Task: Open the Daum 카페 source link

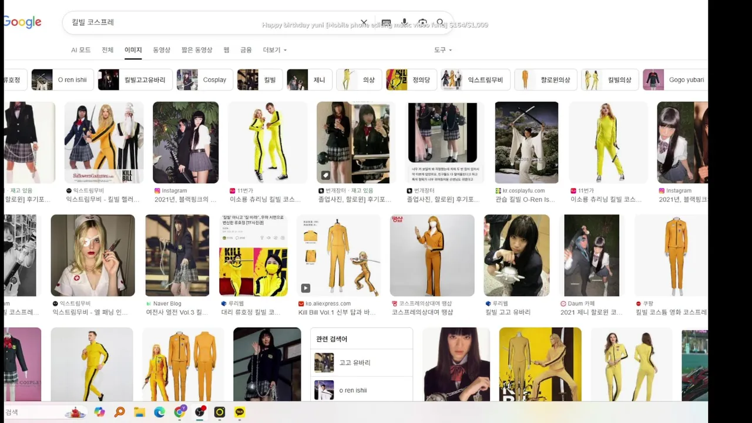Action: pos(581,304)
